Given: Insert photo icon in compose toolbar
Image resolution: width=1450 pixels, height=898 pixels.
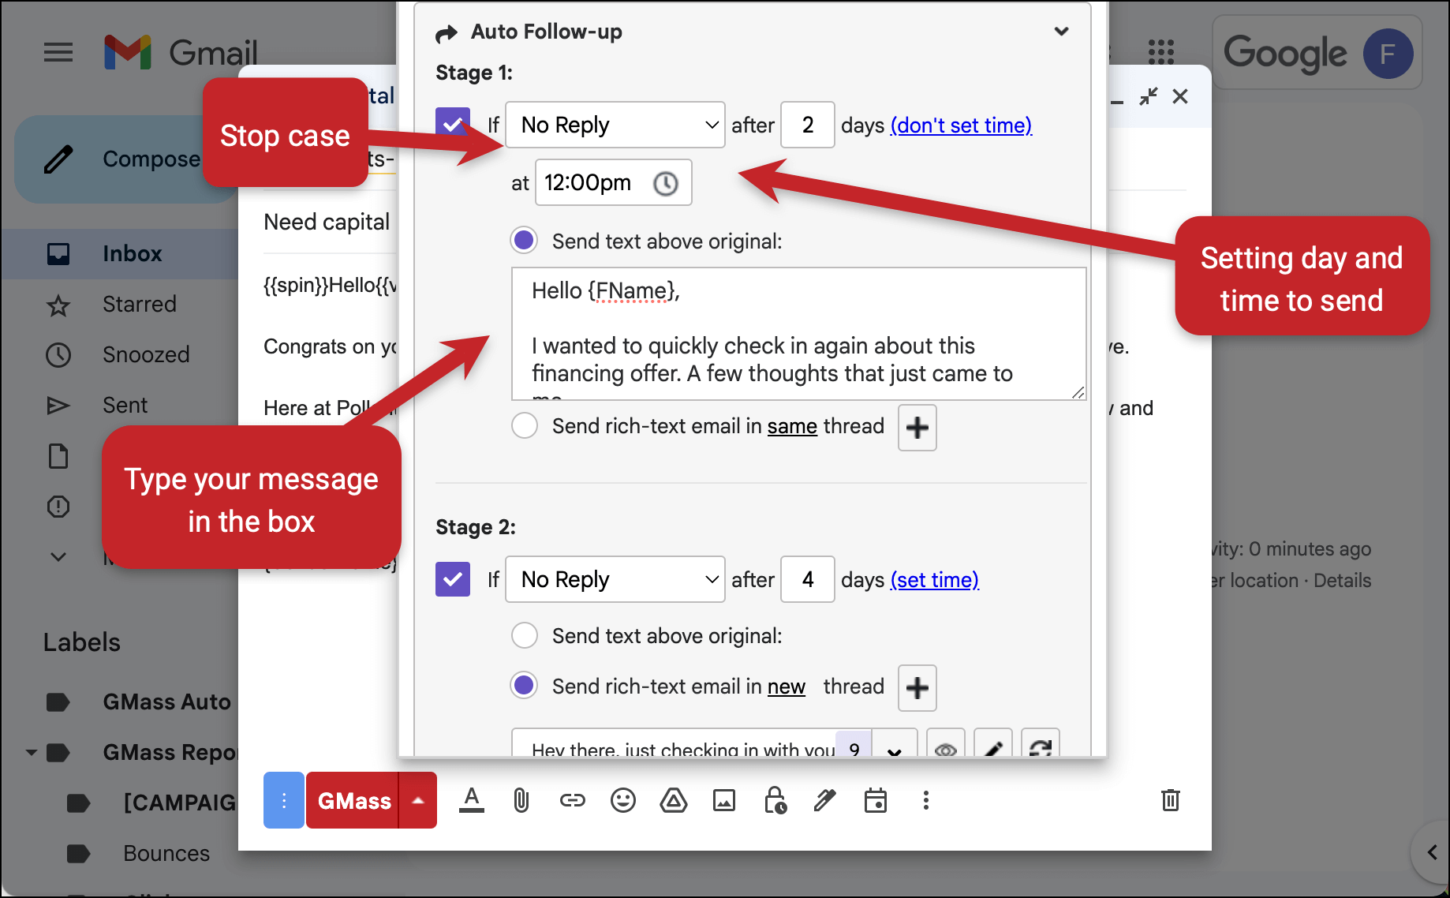Looking at the screenshot, I should point(724,801).
